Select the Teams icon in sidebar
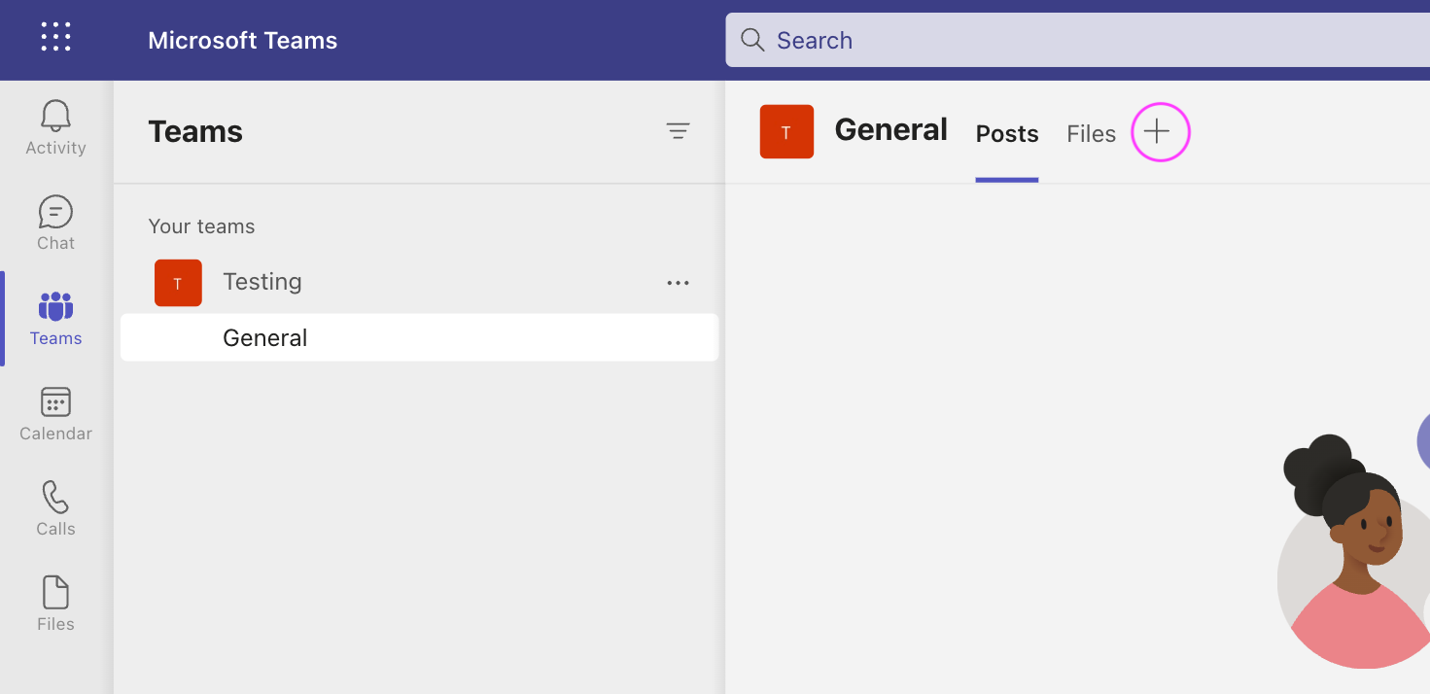 [x=55, y=317]
